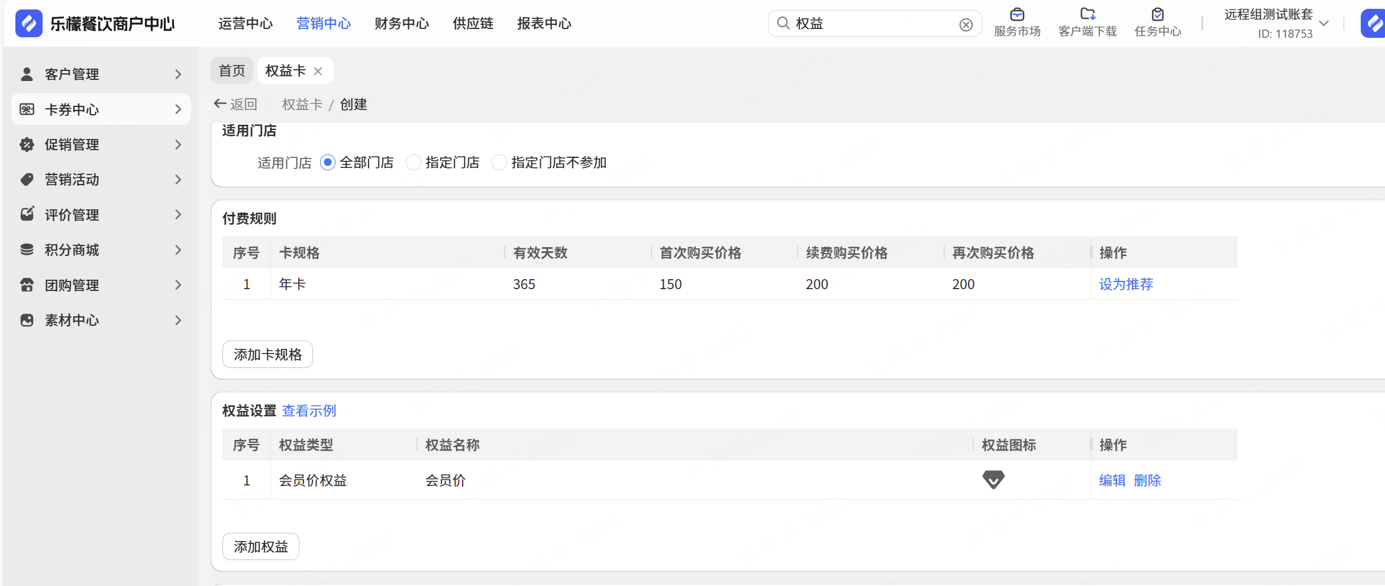The width and height of the screenshot is (1385, 586).
Task: Open the 远程组测试账套 account dropdown
Action: 1324,24
